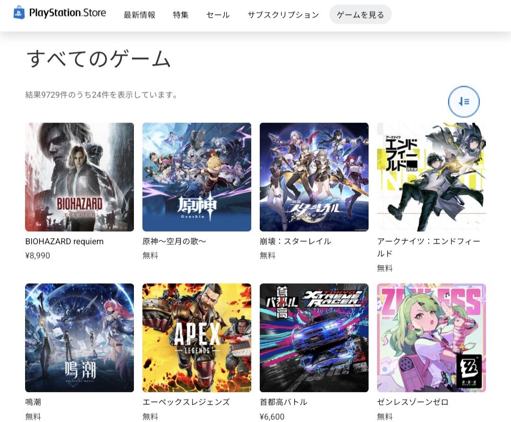Click 無料 under アークナイツ：エンドフィールド
The width and height of the screenshot is (511, 422).
pyautogui.click(x=385, y=268)
